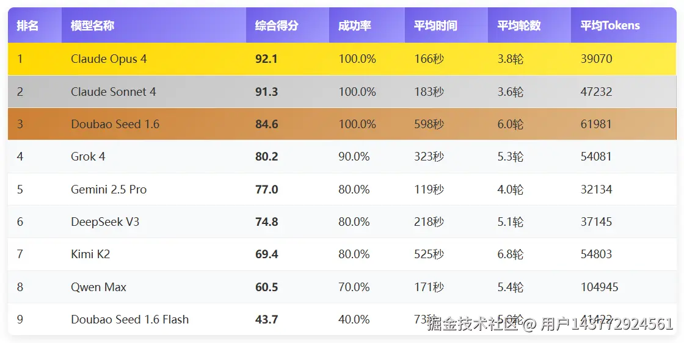Click the 183秒 average time value
The width and height of the screenshot is (684, 343).
[x=429, y=92]
